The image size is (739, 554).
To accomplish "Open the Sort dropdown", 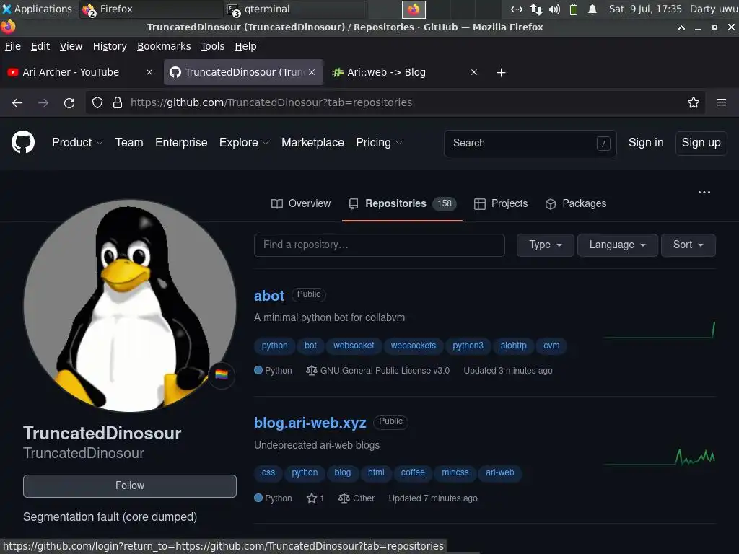I will [x=688, y=245].
